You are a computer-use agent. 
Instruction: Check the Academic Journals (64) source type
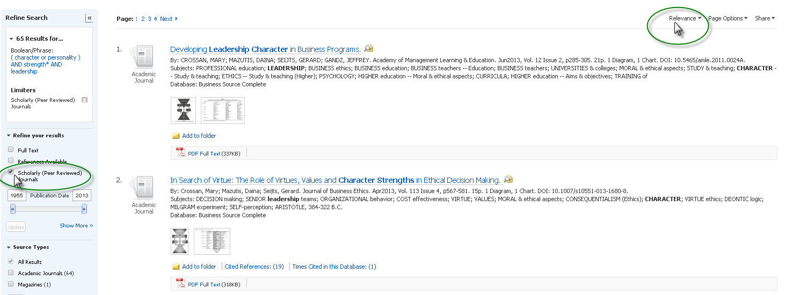click(11, 273)
